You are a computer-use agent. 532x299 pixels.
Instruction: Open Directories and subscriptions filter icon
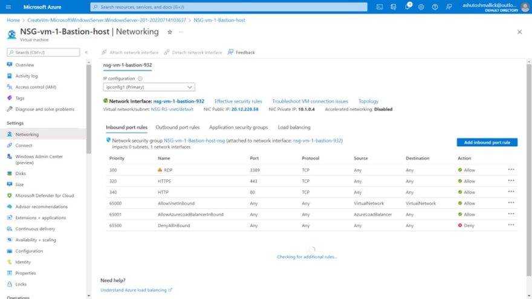(x=393, y=7)
